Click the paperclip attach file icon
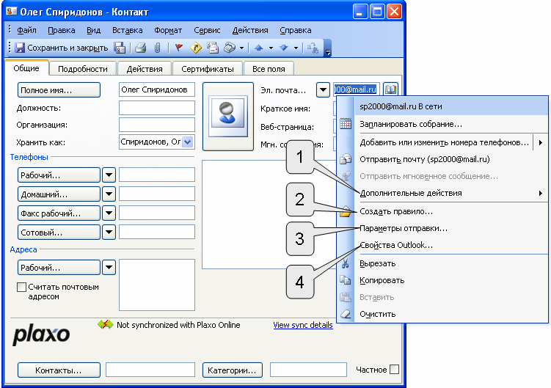Image resolution: width=551 pixels, height=388 pixels. coord(157,48)
